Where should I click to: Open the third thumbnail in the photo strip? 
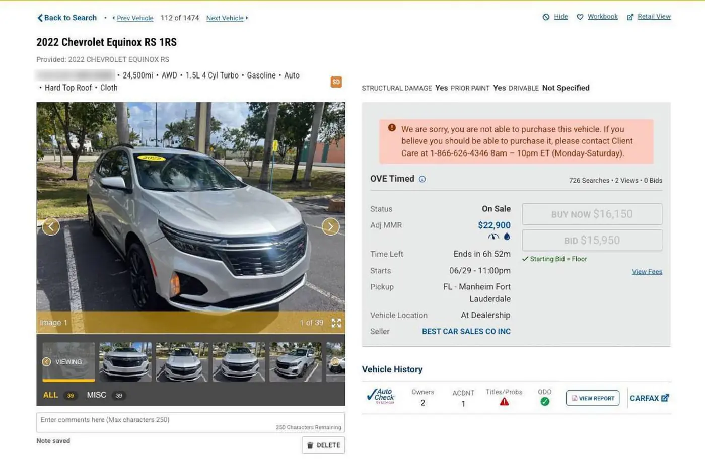182,362
